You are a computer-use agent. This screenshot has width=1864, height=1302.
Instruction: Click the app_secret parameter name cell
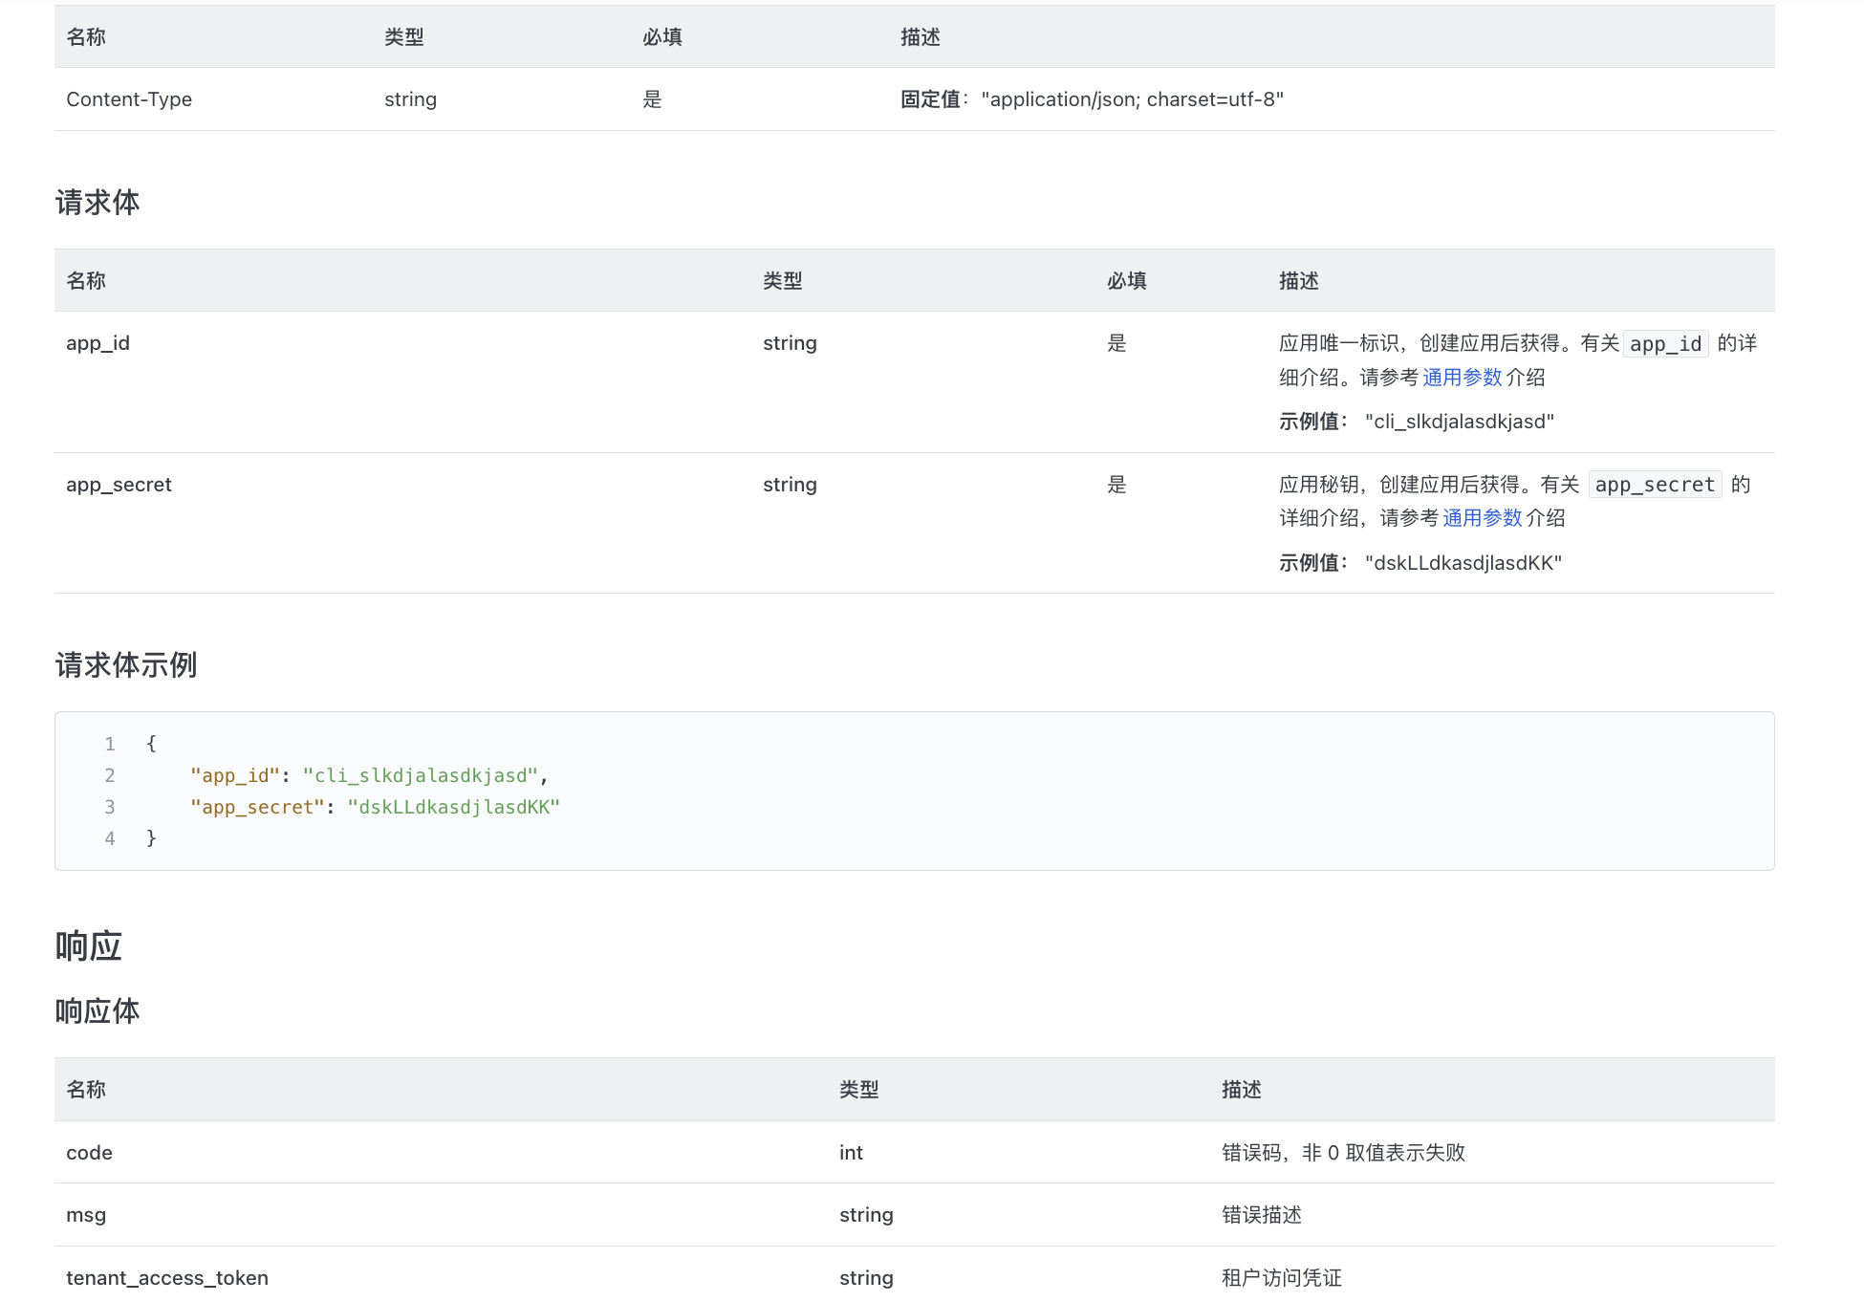click(x=119, y=485)
